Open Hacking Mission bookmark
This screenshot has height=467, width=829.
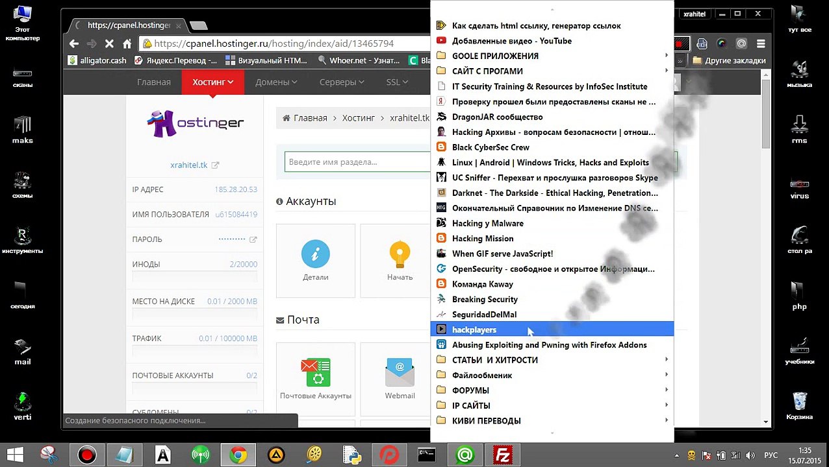552,238
